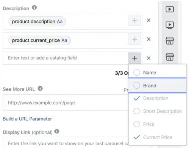189x151 pixels.
Task: Click the info icon next to See More URL
Action: [x=40, y=89]
